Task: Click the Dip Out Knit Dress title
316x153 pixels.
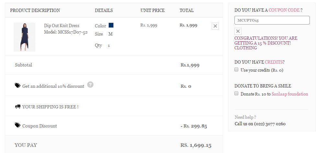Action: tap(62, 25)
